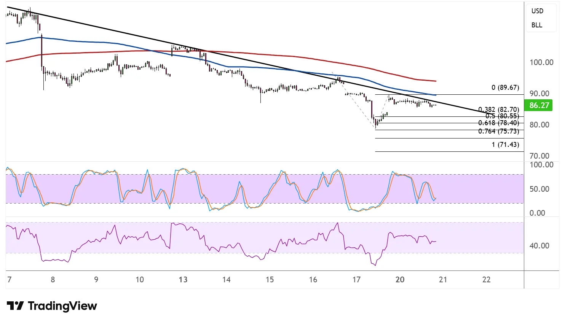Click the 40.00 RSI scale label
Image resolution: width=565 pixels, height=323 pixels.
tap(539, 246)
